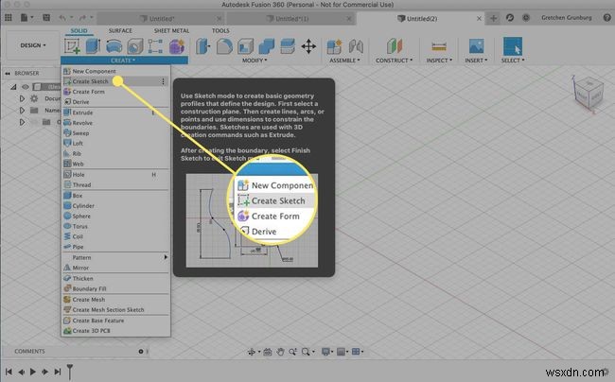The height and width of the screenshot is (382, 615).
Task: Expand the Origin folder tree node
Action: tap(22, 122)
